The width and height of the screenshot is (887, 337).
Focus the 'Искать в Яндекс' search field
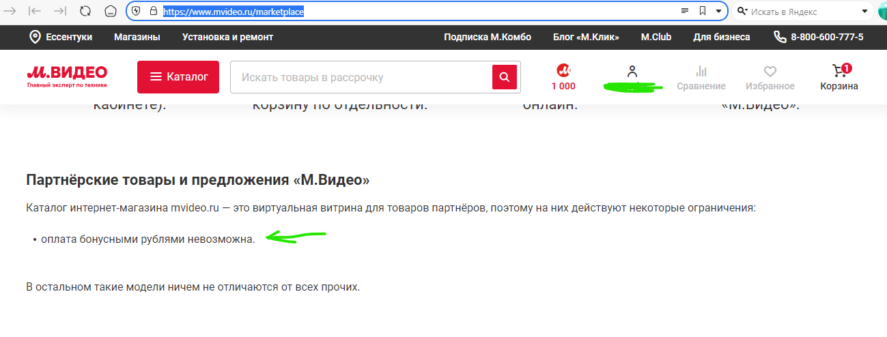coord(803,12)
